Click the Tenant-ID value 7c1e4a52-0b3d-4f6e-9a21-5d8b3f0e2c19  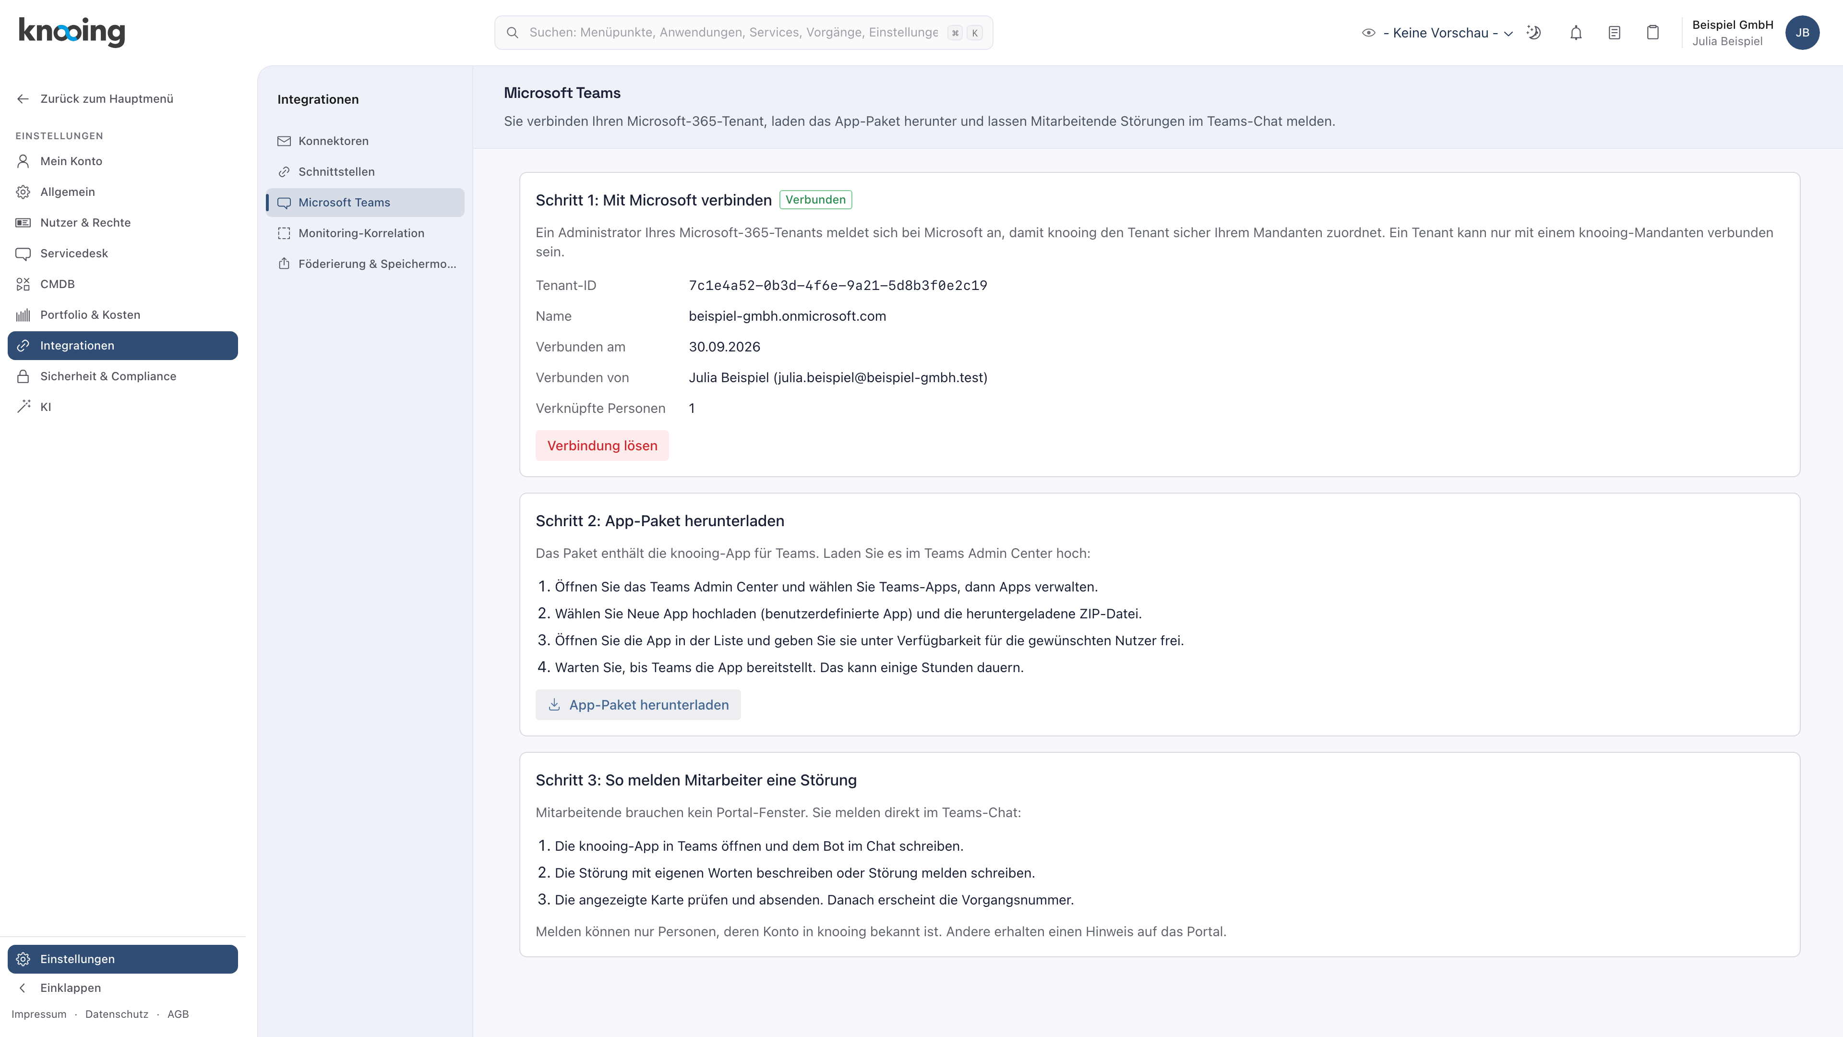(x=838, y=286)
